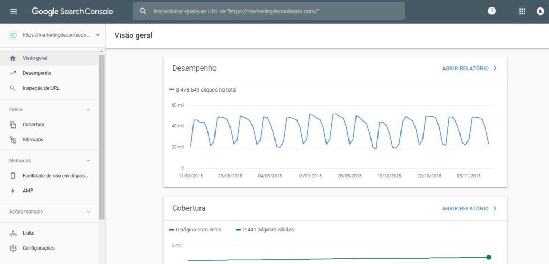Expand the Ações manuais section
This screenshot has width=549, height=264.
[88, 212]
